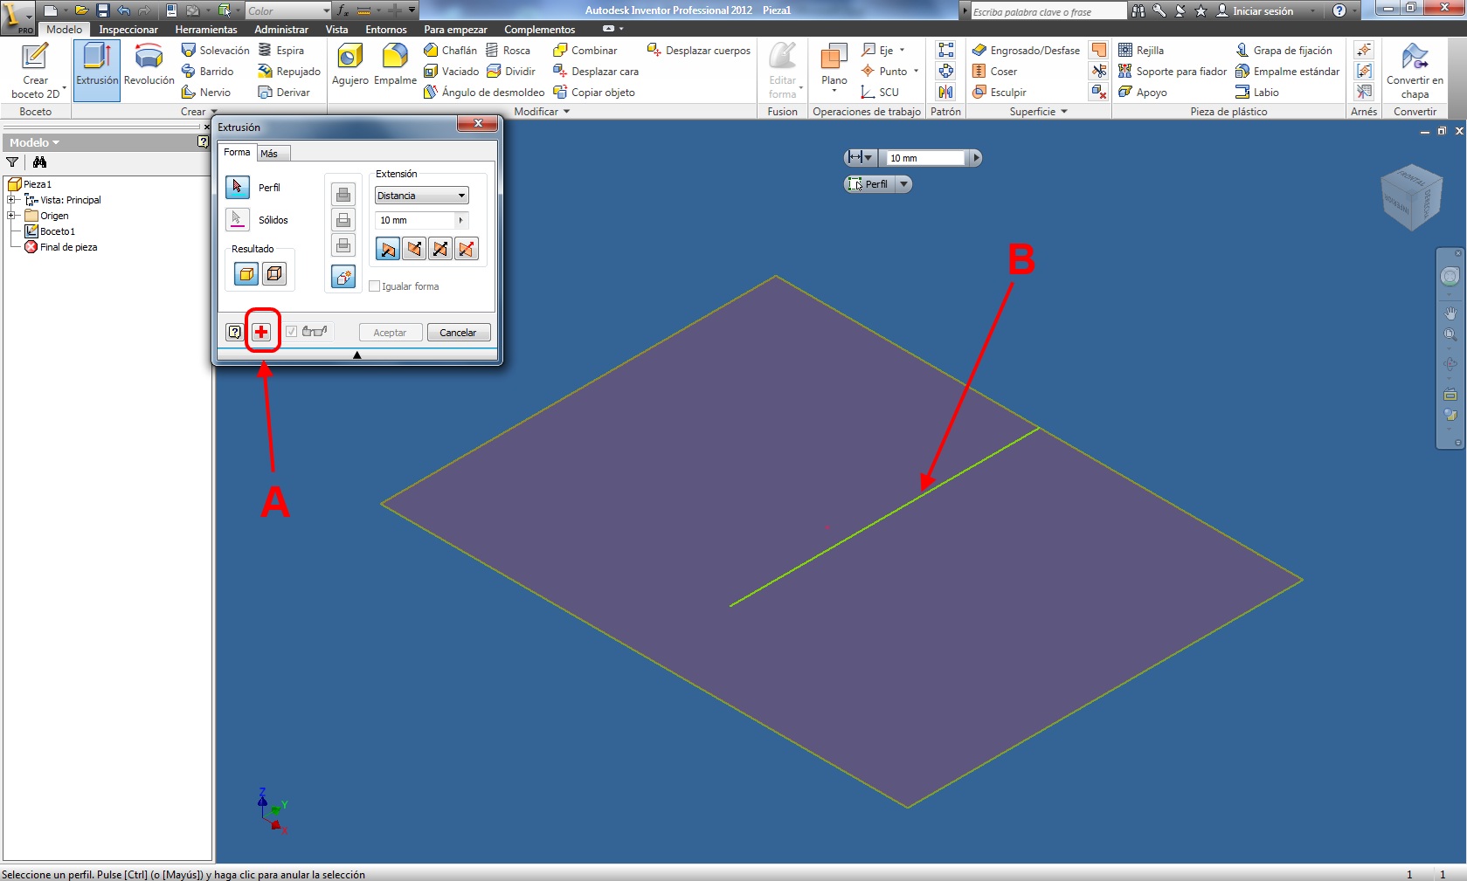Select first extrusion direction button
This screenshot has height=881, width=1467.
(388, 250)
